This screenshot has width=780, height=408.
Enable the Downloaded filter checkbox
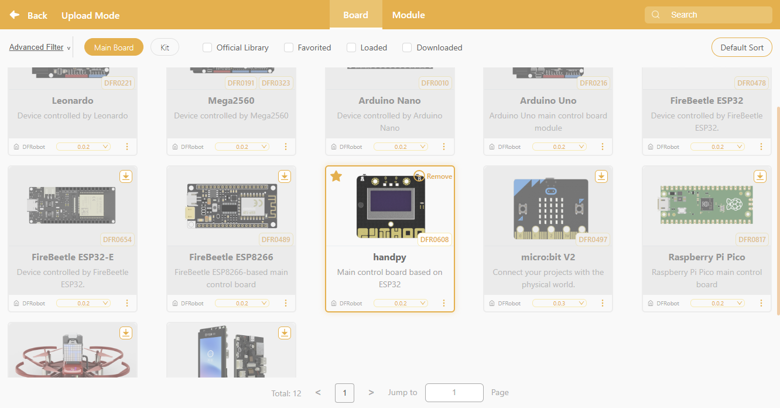[x=407, y=47]
